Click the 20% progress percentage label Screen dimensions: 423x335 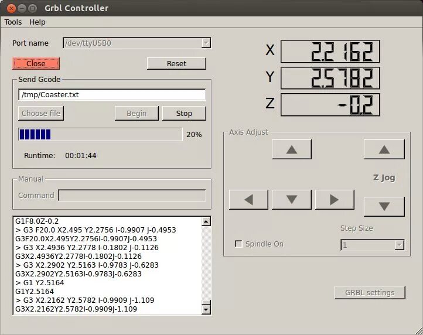(x=194, y=135)
